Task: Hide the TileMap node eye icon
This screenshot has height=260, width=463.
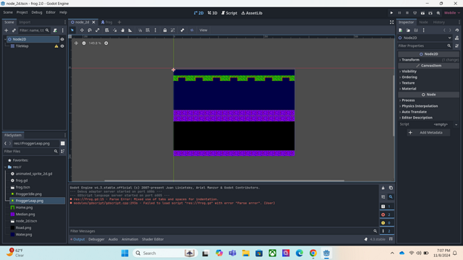Action: point(62,46)
